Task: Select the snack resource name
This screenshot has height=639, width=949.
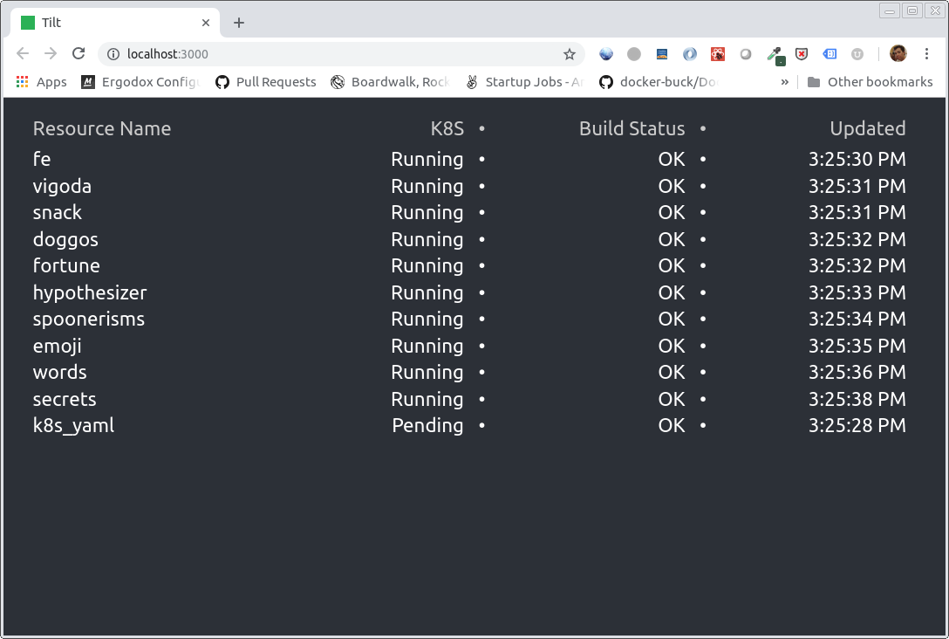Action: pos(57,212)
